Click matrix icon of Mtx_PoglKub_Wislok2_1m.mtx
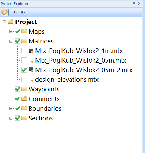 31,51
